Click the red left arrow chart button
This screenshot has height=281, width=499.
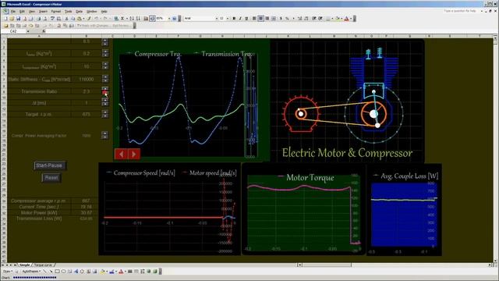[121, 154]
